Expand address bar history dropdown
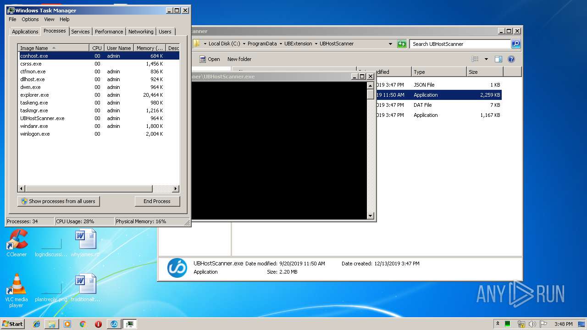 point(390,44)
